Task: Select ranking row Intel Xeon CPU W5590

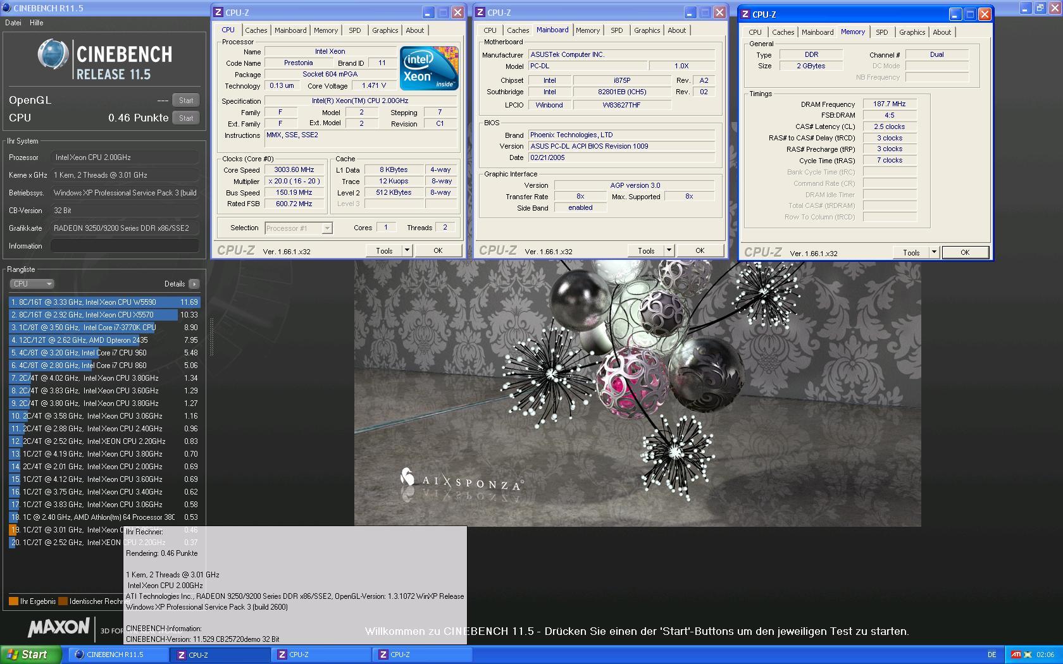Action: [104, 302]
